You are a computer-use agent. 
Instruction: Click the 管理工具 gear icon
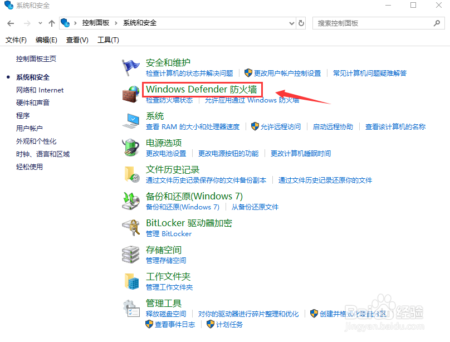[x=131, y=309]
